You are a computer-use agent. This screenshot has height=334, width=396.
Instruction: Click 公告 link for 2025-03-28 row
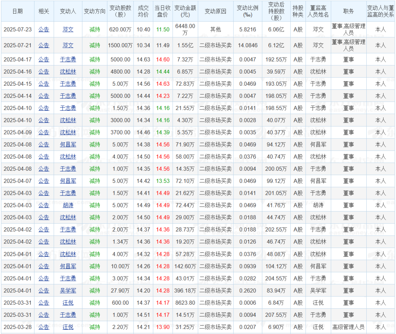click(x=44, y=327)
